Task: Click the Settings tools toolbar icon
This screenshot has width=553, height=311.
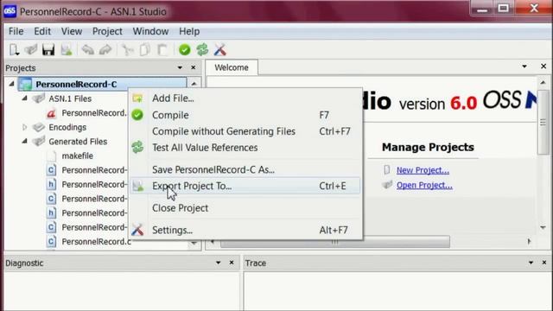Action: click(x=219, y=50)
